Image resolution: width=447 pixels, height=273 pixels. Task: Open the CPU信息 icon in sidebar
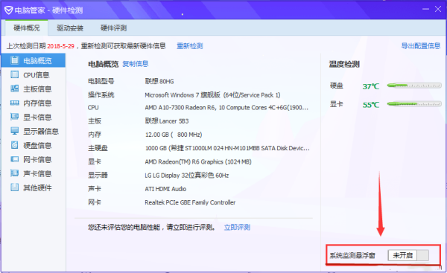(x=15, y=74)
